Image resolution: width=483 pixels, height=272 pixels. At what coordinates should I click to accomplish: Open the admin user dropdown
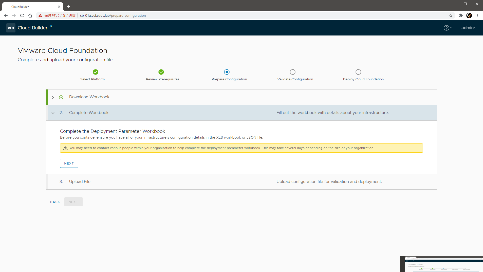(469, 28)
